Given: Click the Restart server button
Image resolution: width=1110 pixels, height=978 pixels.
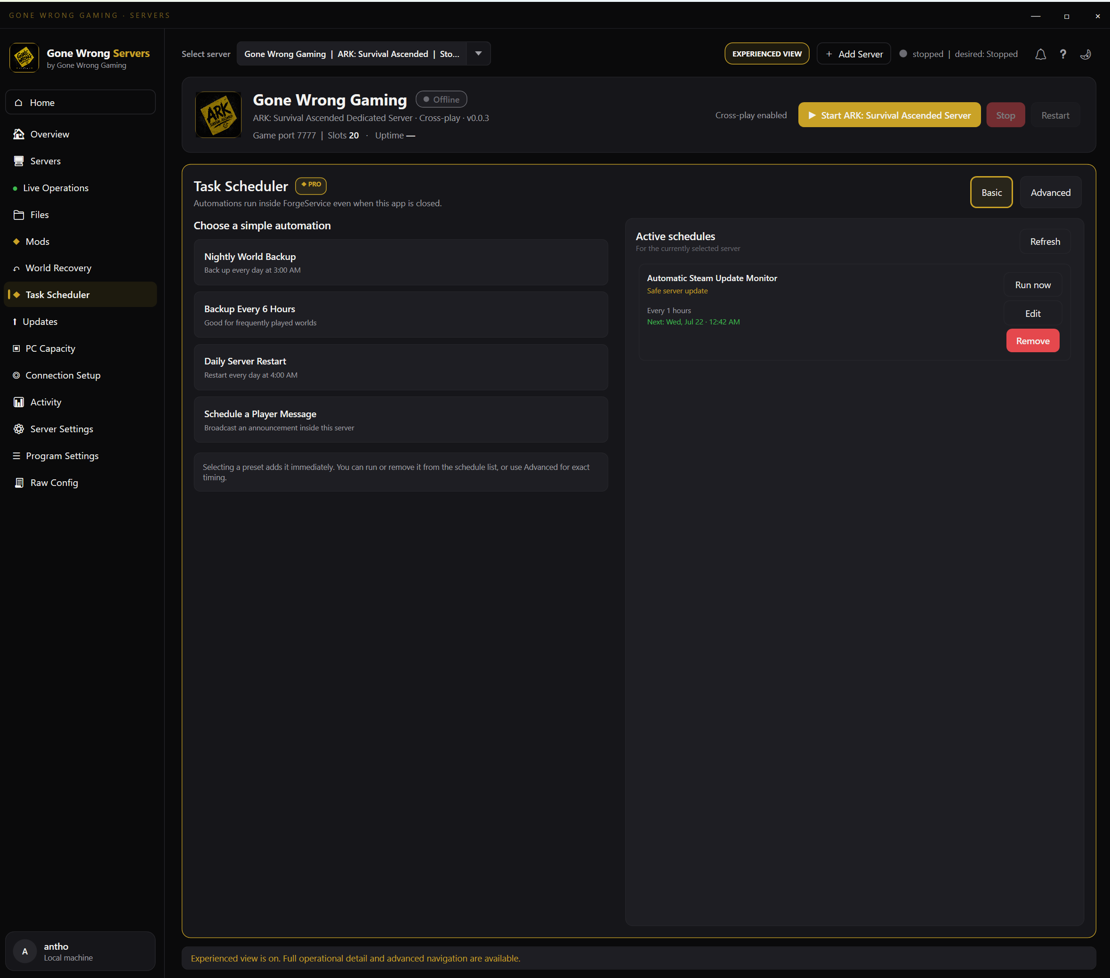Looking at the screenshot, I should (x=1055, y=115).
